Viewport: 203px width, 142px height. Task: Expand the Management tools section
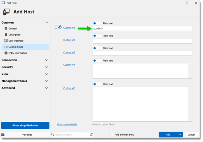[47, 81]
